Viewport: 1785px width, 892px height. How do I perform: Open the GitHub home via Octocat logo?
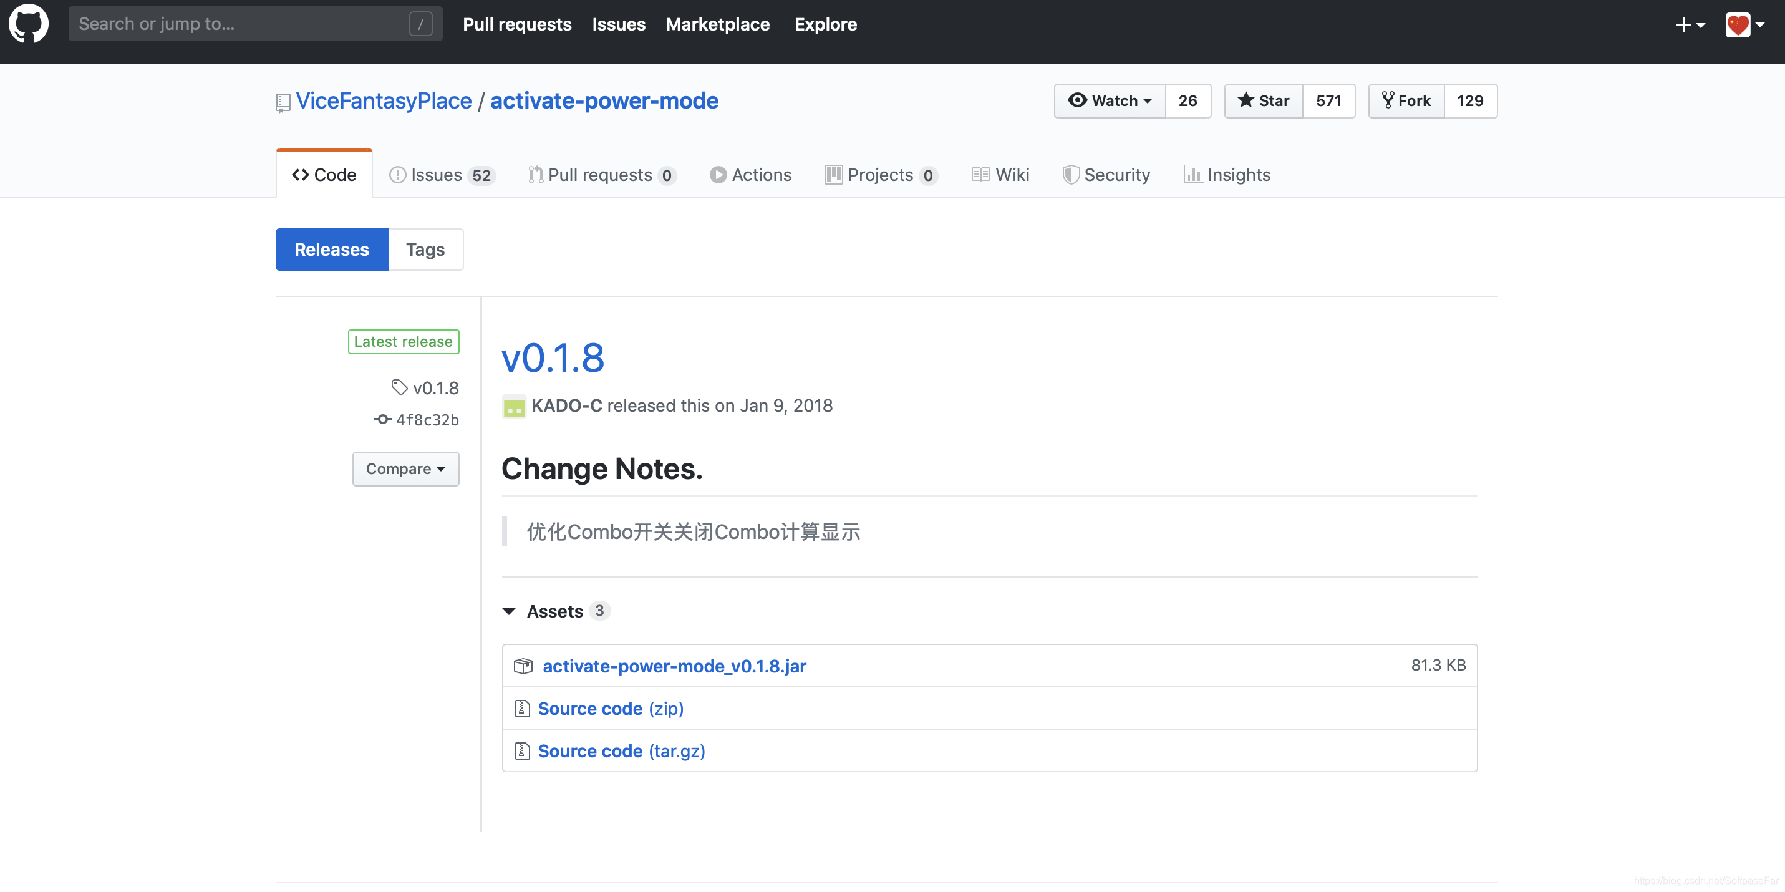coord(29,24)
